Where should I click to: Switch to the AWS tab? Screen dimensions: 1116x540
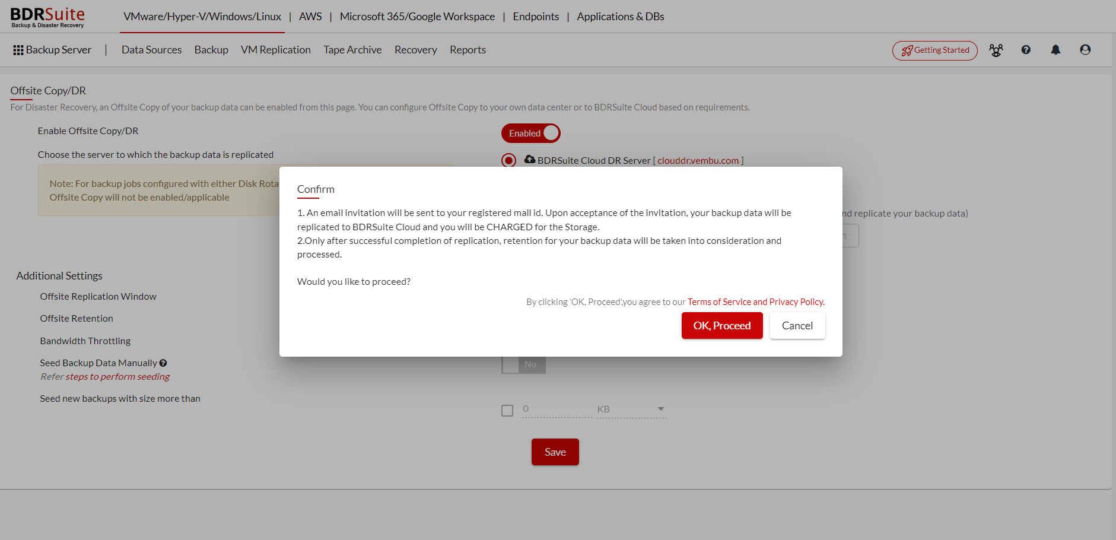[310, 17]
